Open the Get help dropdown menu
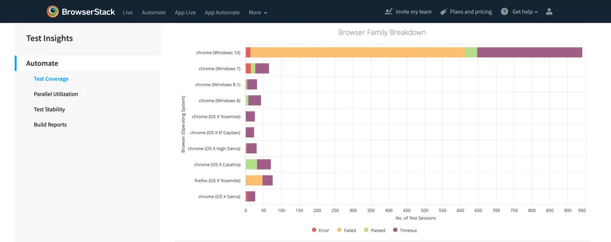 coord(525,11)
